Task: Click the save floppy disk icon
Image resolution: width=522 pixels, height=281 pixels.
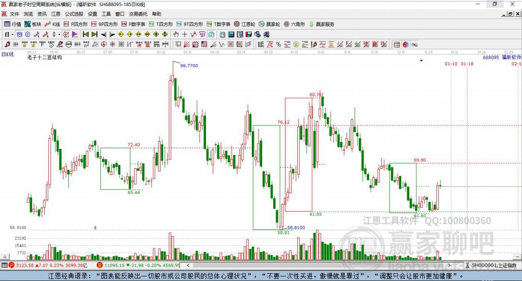Action: pyautogui.click(x=248, y=34)
